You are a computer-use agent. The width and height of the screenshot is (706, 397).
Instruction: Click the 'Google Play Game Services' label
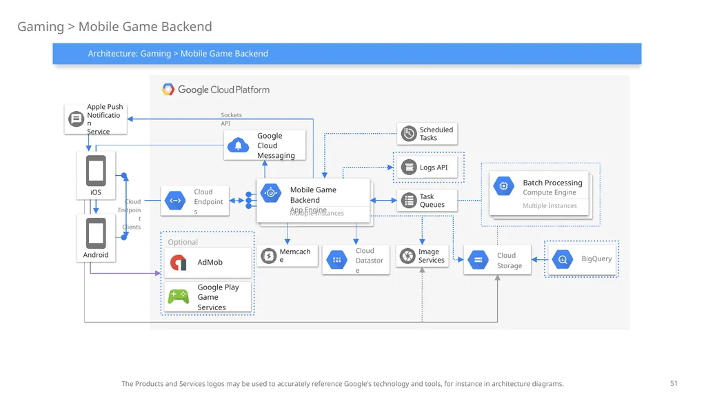(218, 297)
